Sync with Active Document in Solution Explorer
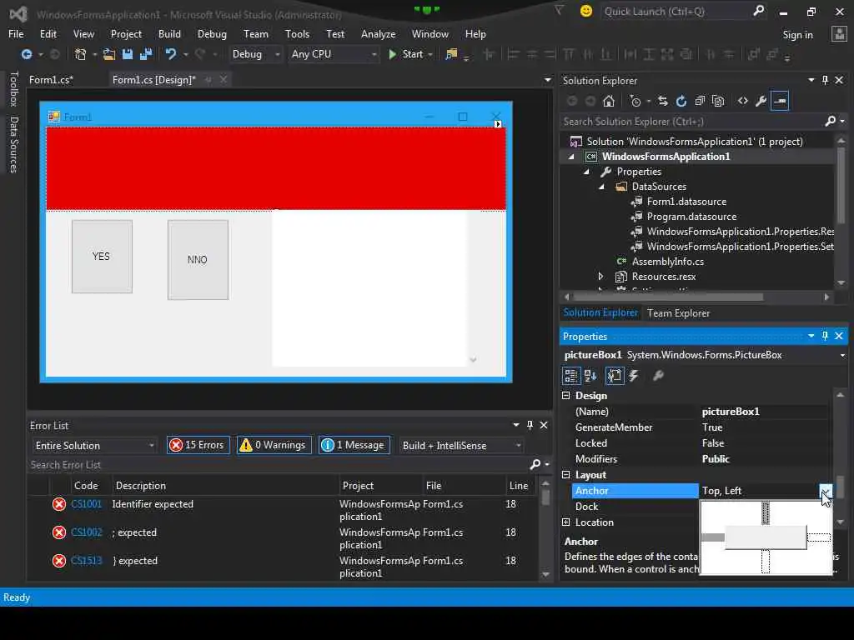Image resolution: width=854 pixels, height=640 pixels. (663, 101)
